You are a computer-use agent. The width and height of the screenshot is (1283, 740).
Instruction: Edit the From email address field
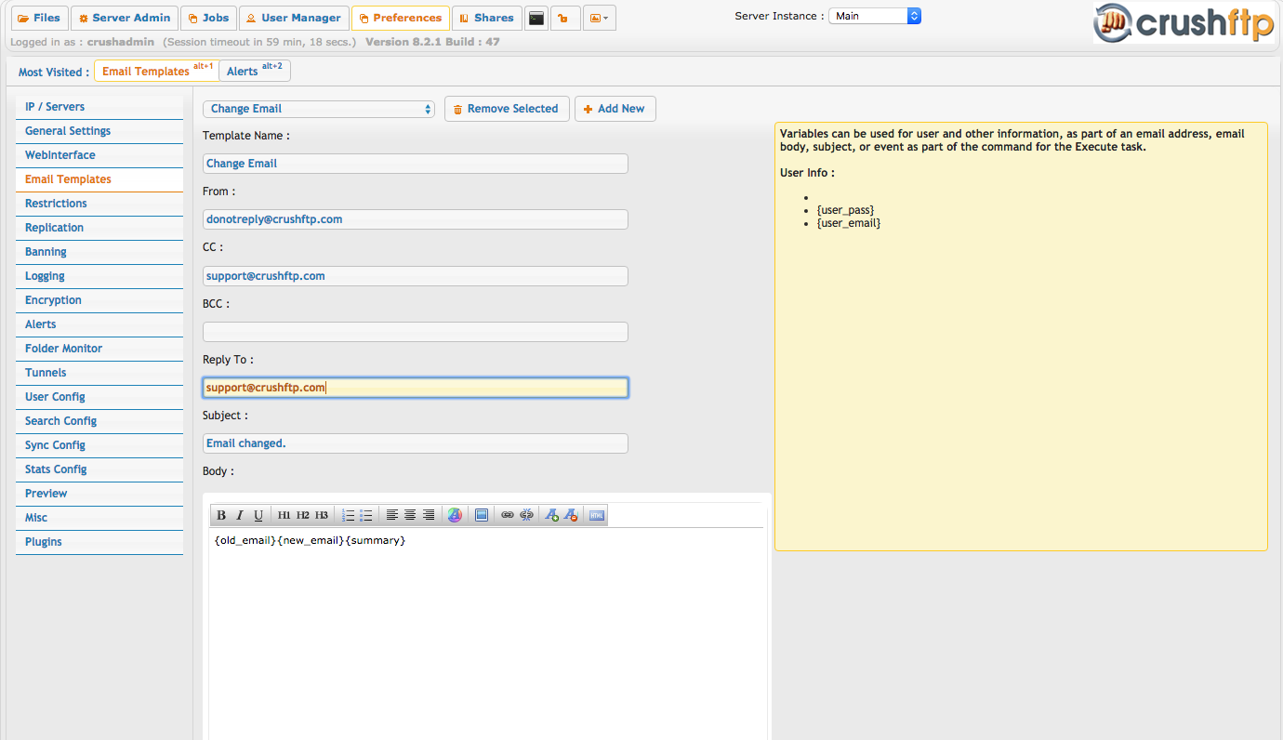click(x=416, y=219)
